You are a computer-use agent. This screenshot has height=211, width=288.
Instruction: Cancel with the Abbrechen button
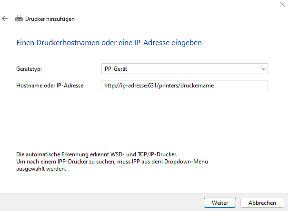(262, 202)
